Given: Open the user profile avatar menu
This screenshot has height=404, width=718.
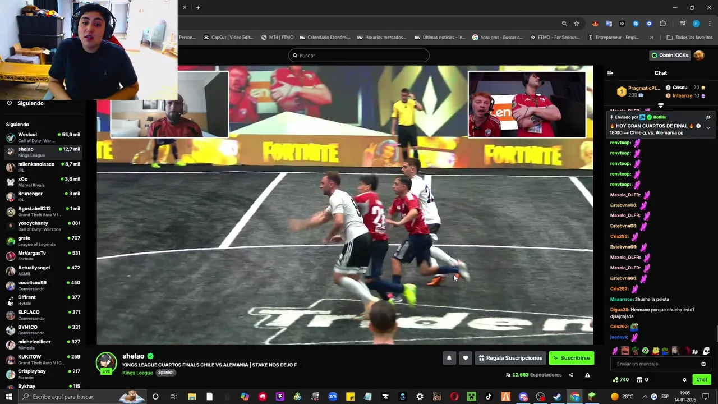Looking at the screenshot, I should coord(699,55).
